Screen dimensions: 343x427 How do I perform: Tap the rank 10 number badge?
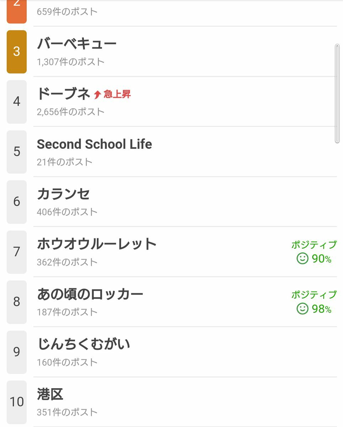[x=17, y=402]
